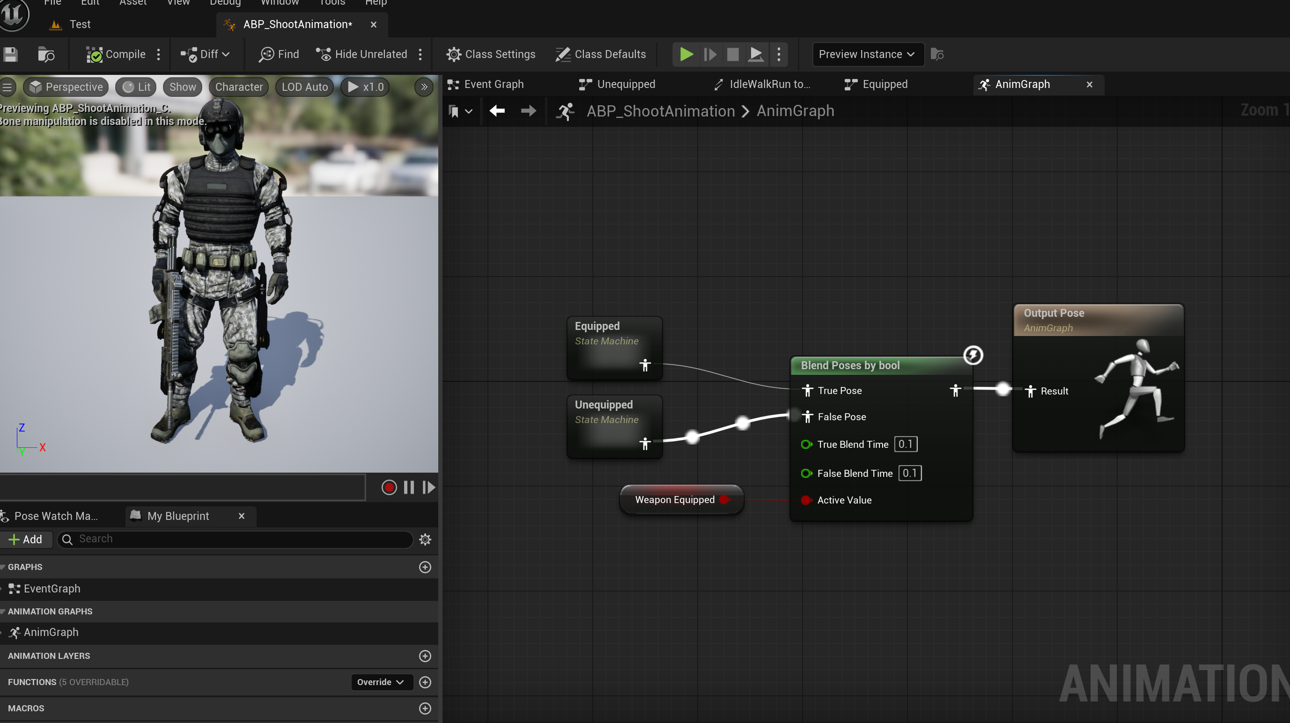
Task: Click the Browse to asset icon
Action: (x=46, y=54)
